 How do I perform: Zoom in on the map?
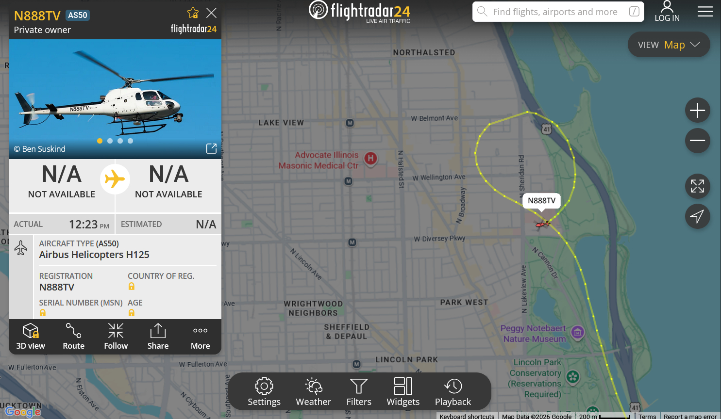(x=698, y=111)
